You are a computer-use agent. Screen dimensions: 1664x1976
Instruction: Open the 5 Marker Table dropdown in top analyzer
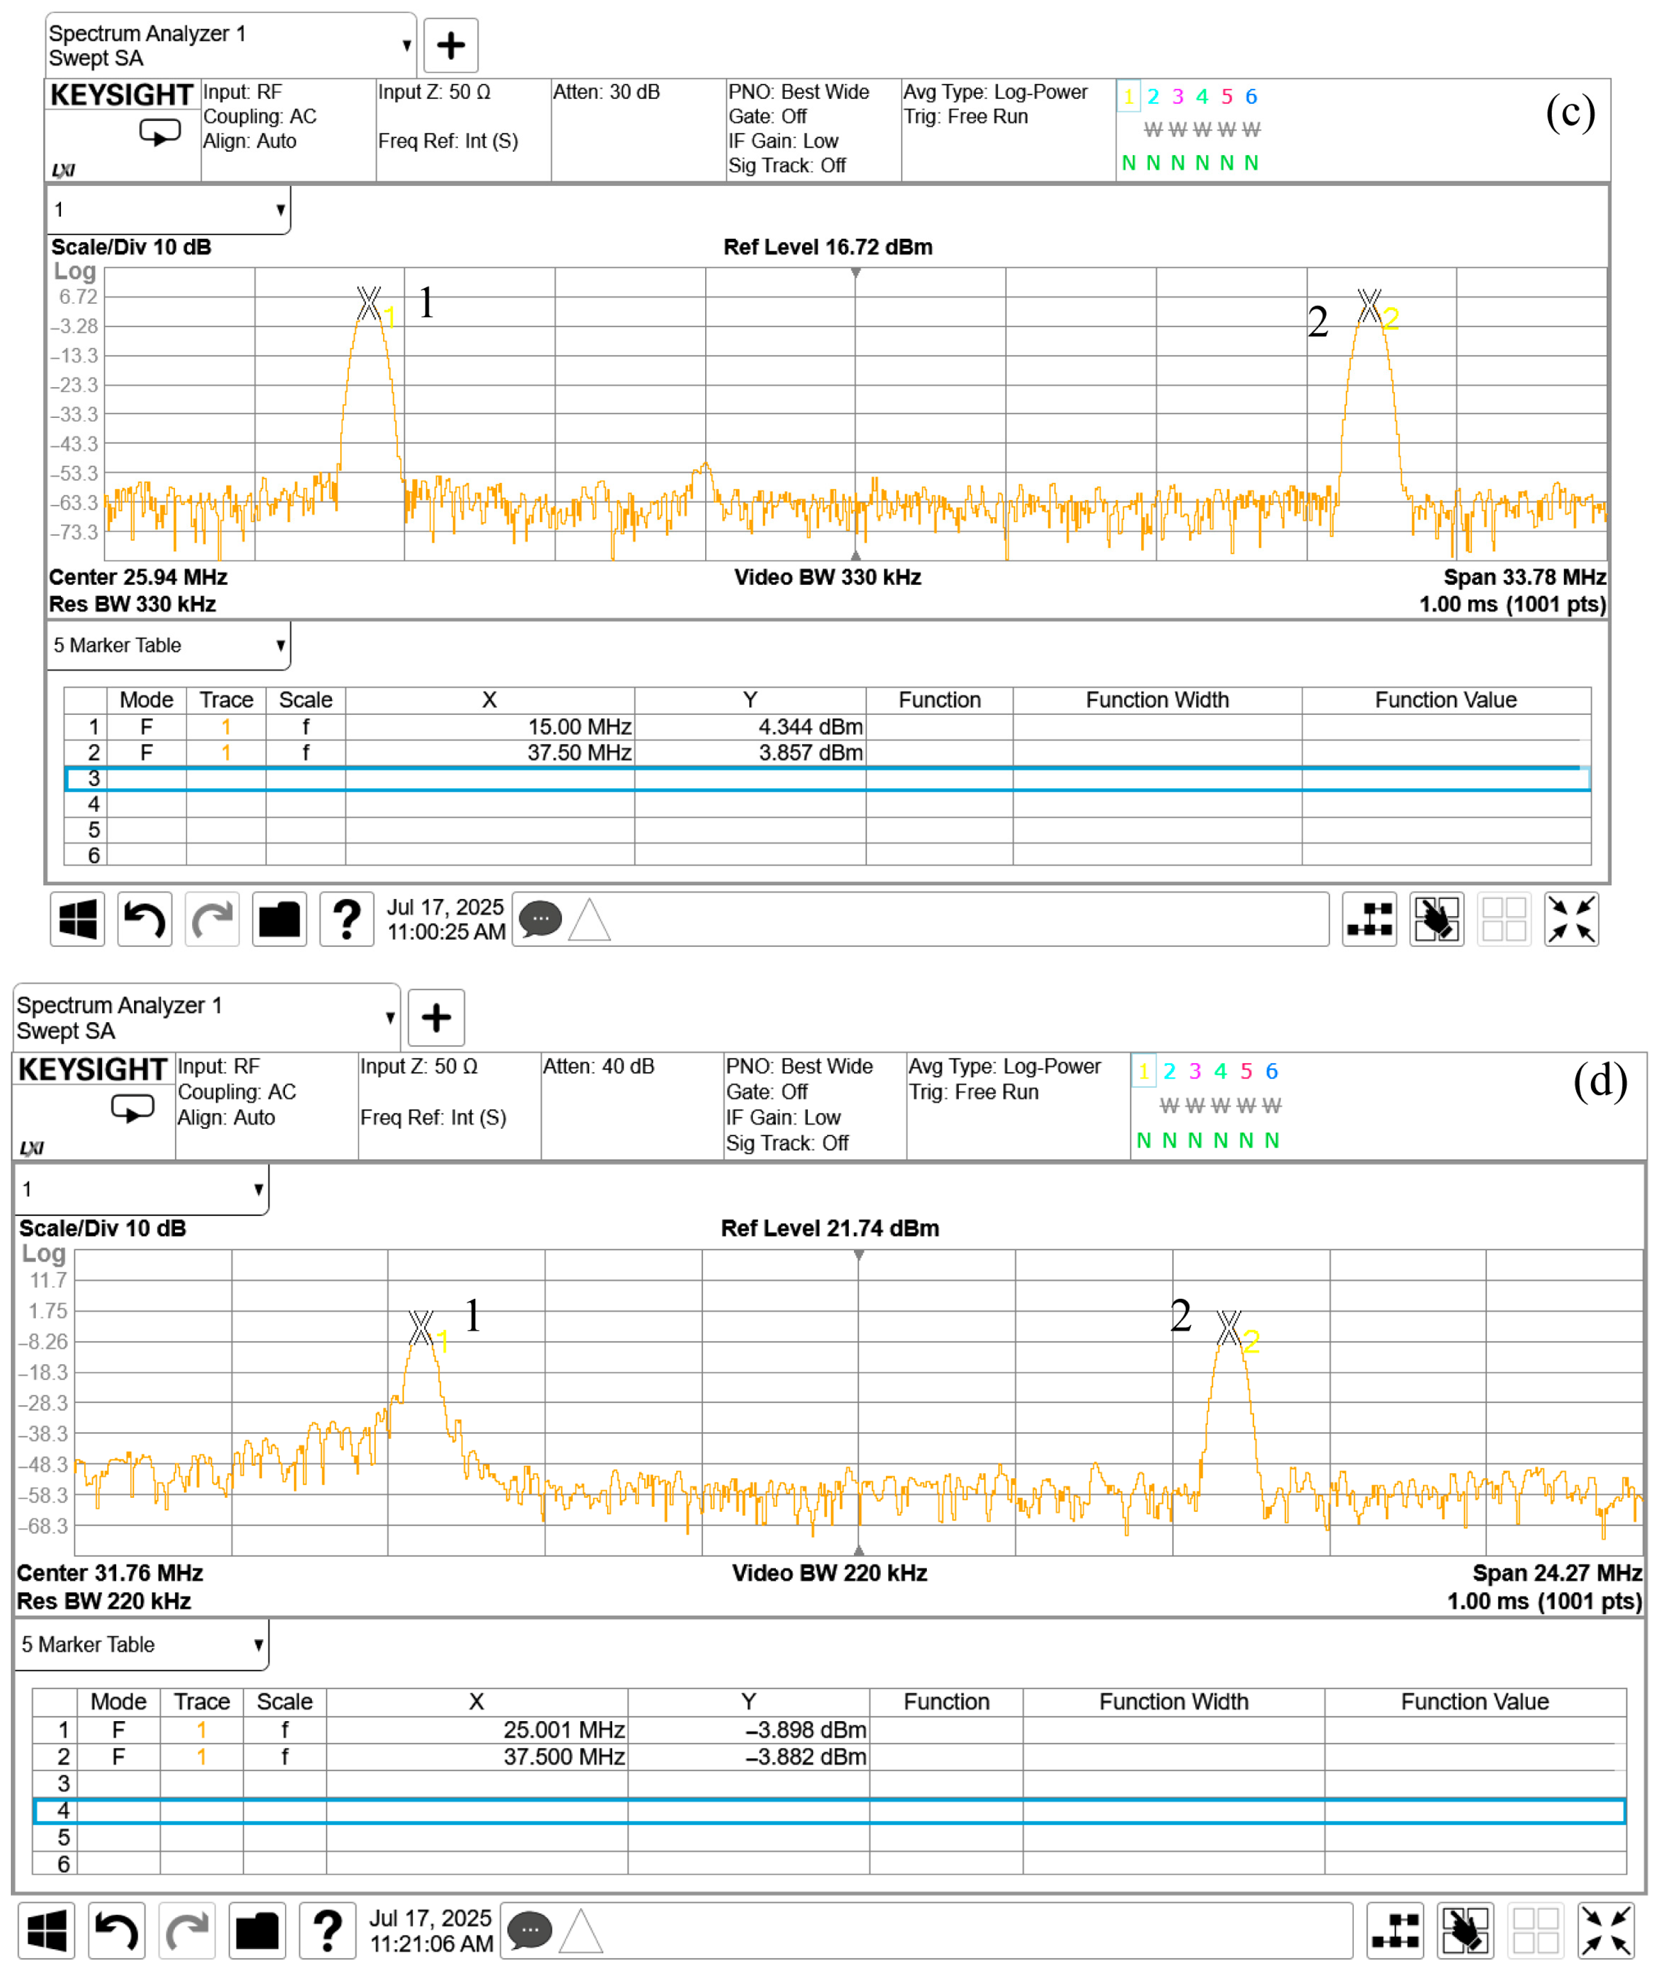click(x=169, y=645)
